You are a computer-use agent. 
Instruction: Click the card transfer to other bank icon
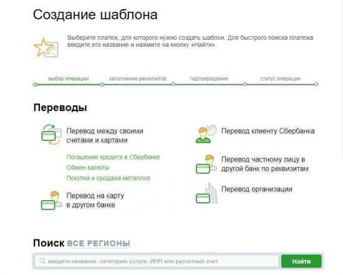(x=51, y=200)
